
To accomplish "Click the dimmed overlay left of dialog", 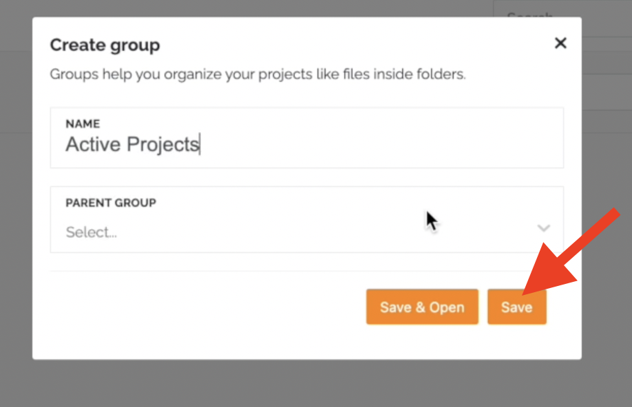I will pyautogui.click(x=16, y=201).
